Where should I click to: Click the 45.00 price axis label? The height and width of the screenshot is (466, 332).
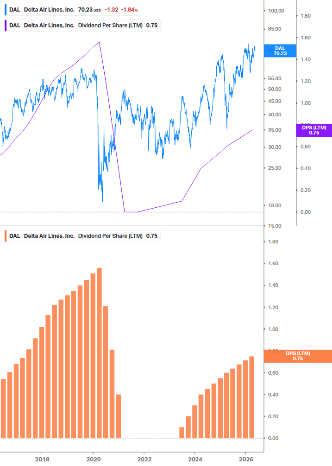pos(275,101)
